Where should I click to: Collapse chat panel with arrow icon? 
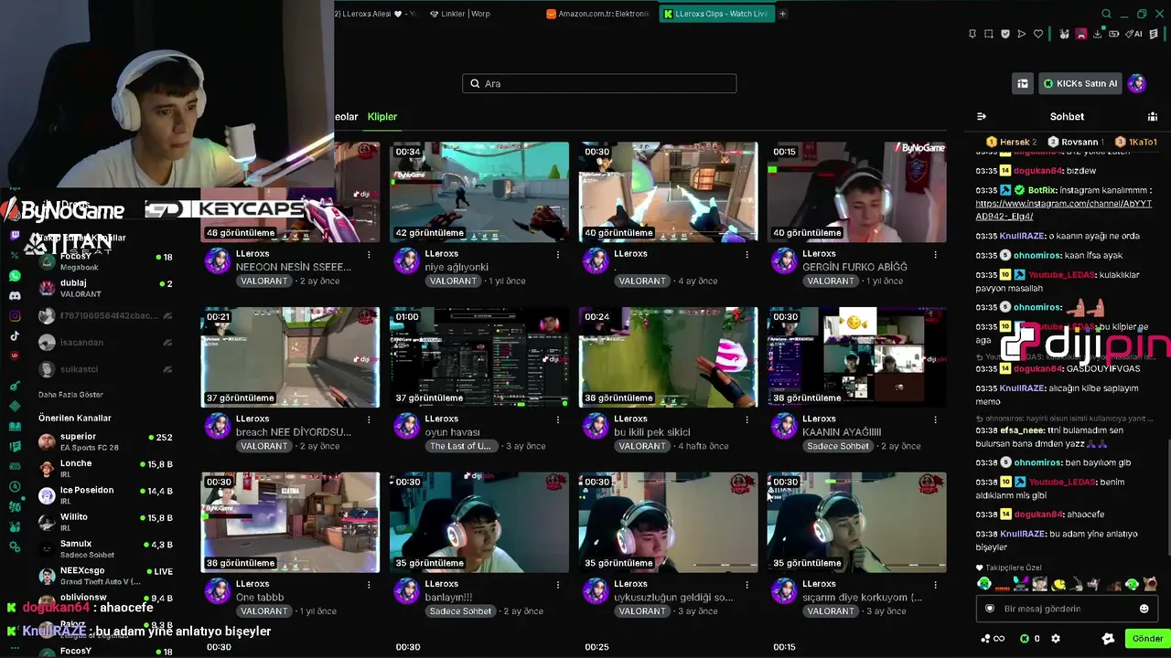(982, 117)
